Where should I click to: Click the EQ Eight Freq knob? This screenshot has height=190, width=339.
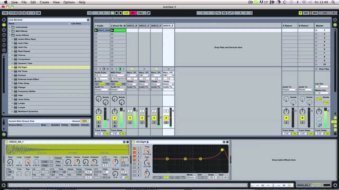click(147, 151)
